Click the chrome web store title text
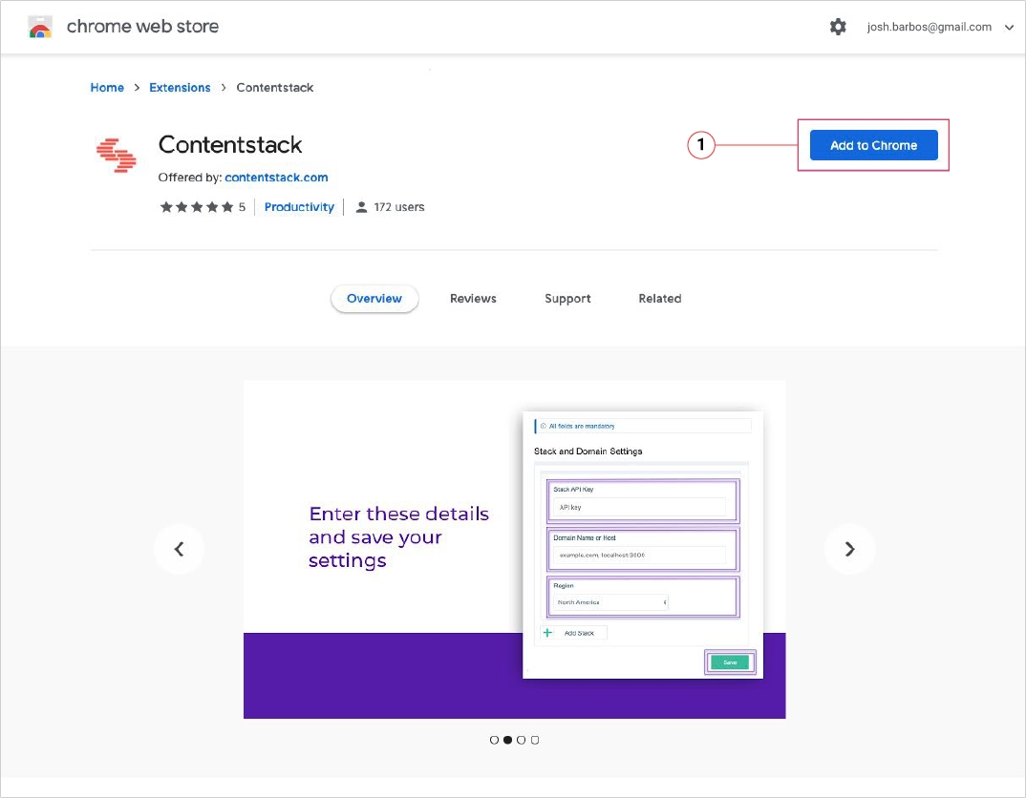 142,27
